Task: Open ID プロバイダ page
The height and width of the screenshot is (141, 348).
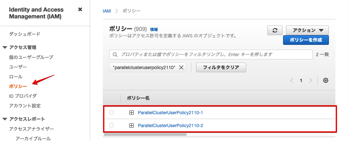Action: click(23, 96)
